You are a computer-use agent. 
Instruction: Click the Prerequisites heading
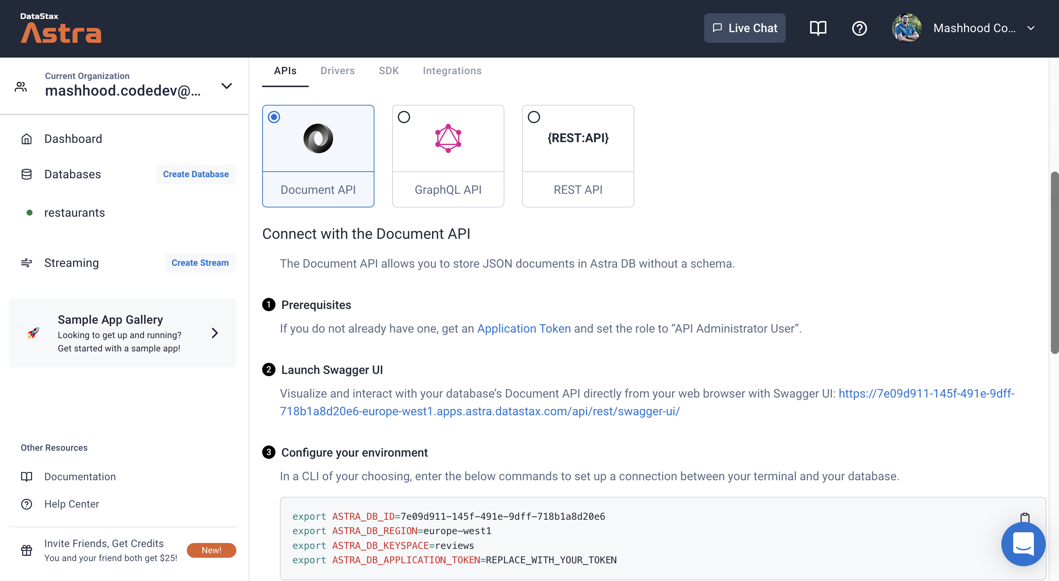[x=316, y=305]
